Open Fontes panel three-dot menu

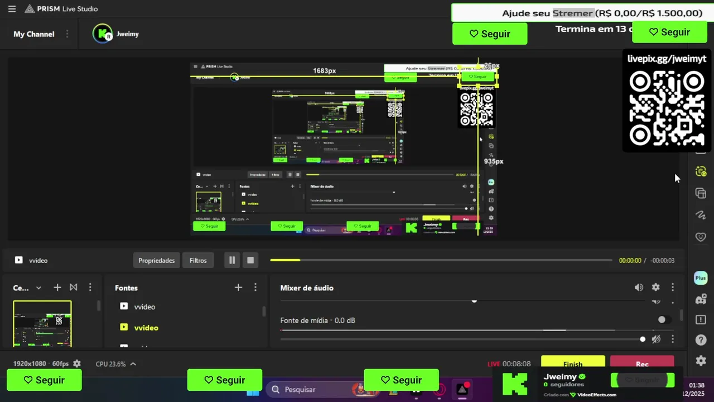[x=255, y=288]
